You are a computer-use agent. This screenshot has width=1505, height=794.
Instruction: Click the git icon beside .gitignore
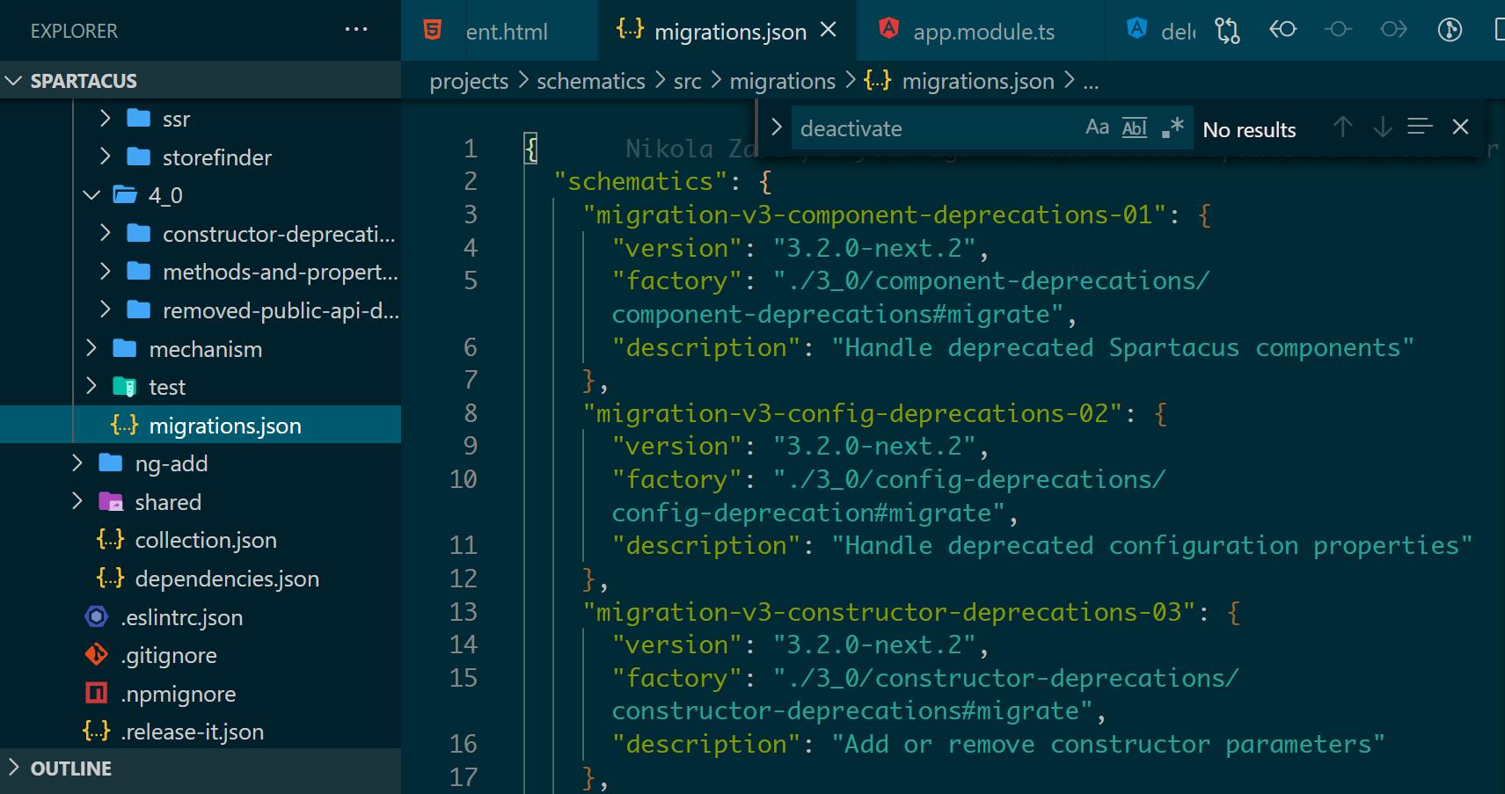point(96,655)
